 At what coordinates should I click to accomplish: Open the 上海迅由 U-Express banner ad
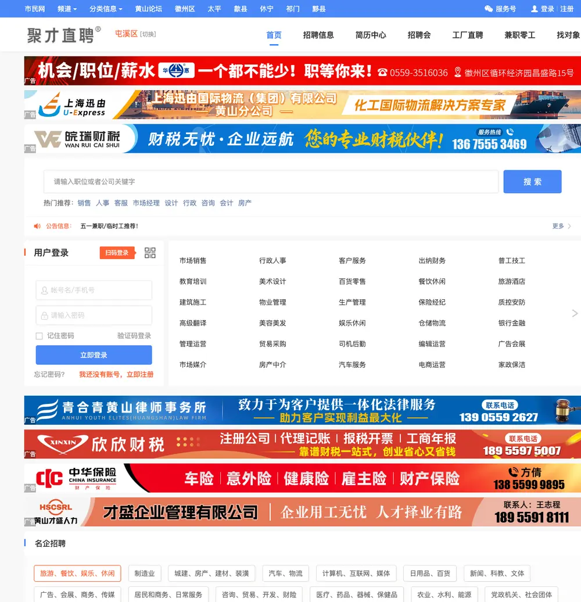pos(302,105)
